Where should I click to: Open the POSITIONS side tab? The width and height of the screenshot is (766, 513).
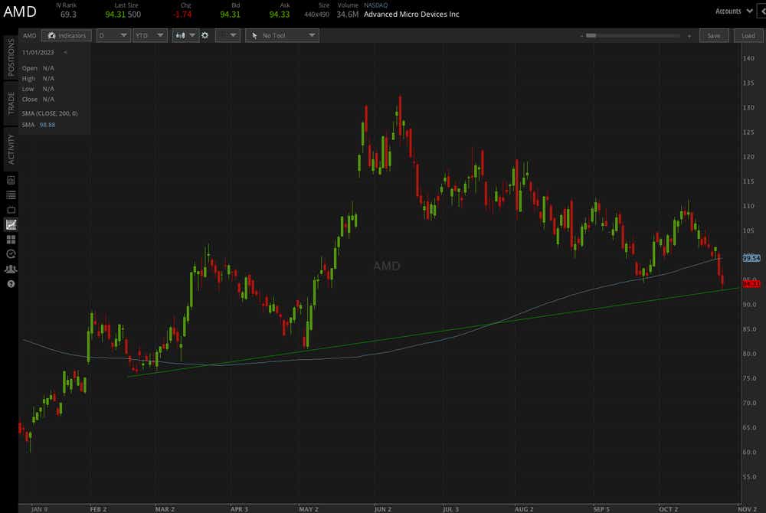click(x=11, y=57)
